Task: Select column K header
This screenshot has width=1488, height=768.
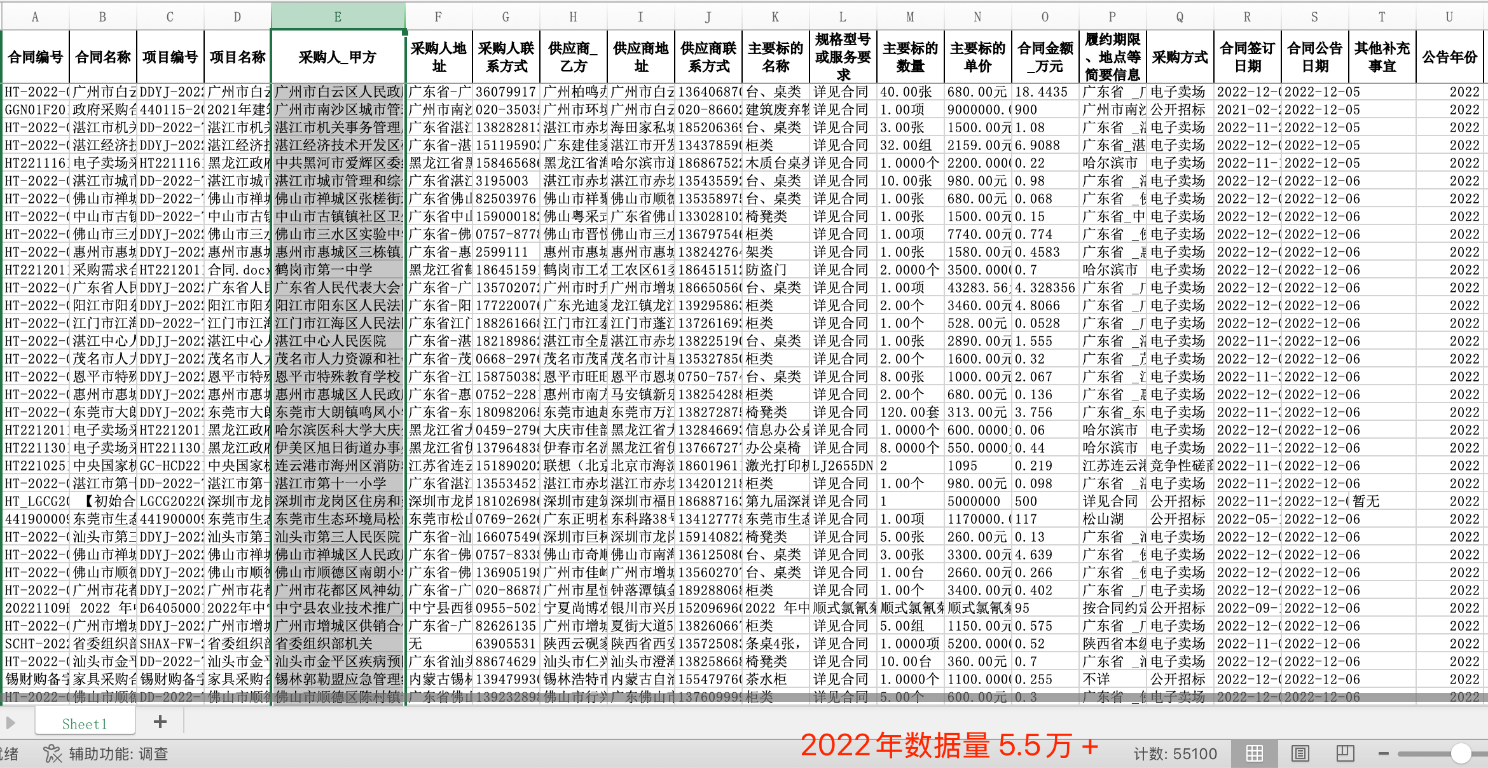Action: pos(775,17)
